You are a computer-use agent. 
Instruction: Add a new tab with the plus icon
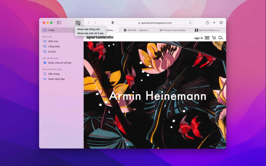(214, 23)
